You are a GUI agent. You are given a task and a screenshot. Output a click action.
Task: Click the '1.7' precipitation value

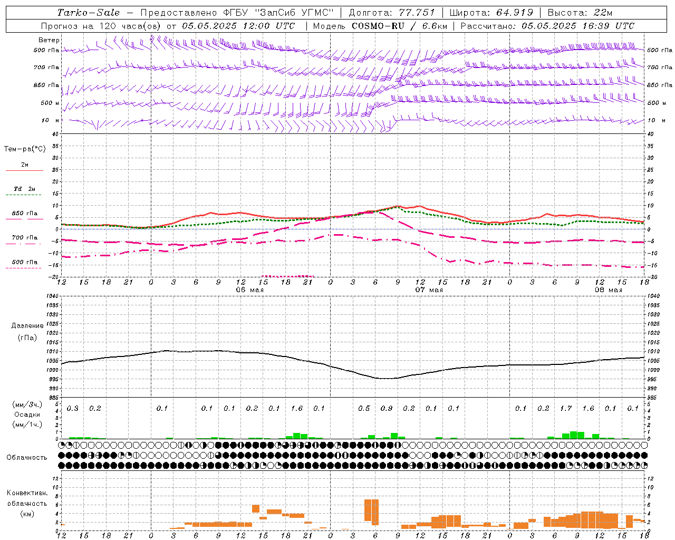coord(566,408)
